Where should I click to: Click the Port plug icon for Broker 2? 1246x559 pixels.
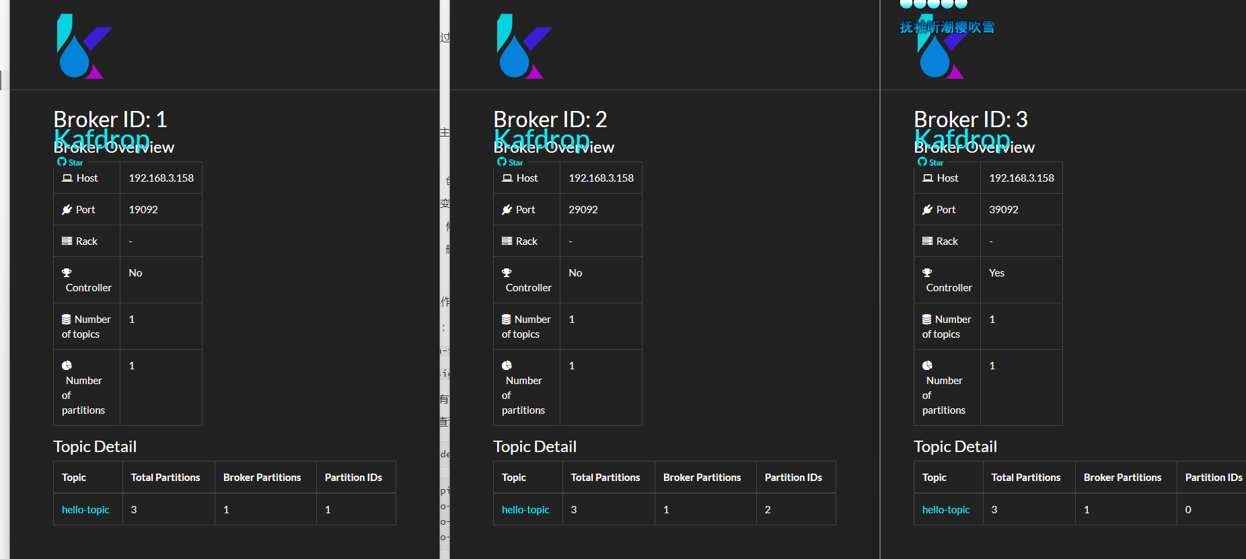507,210
